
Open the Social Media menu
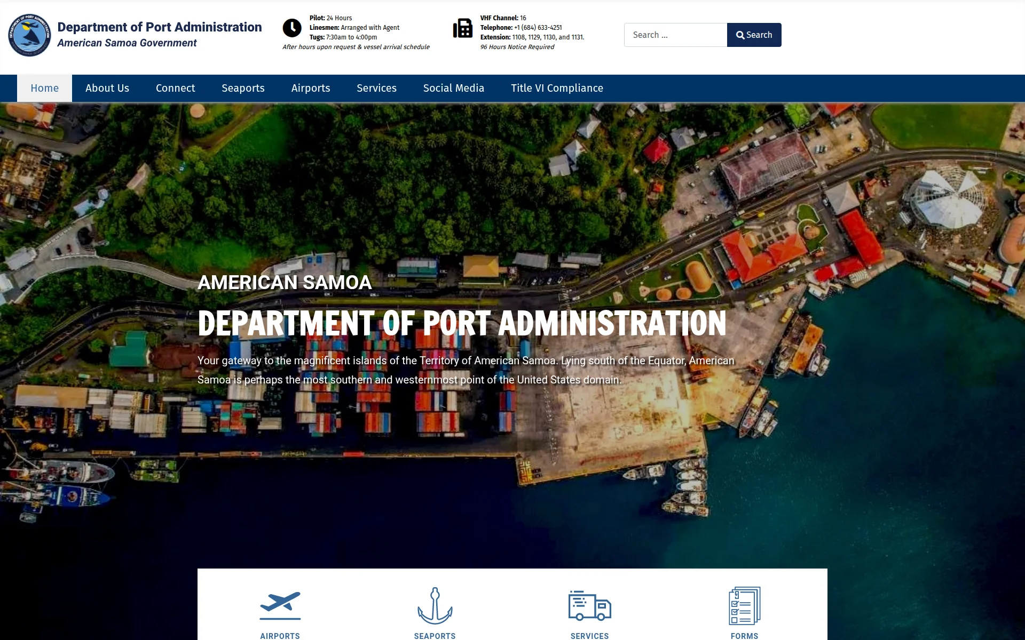pos(454,88)
